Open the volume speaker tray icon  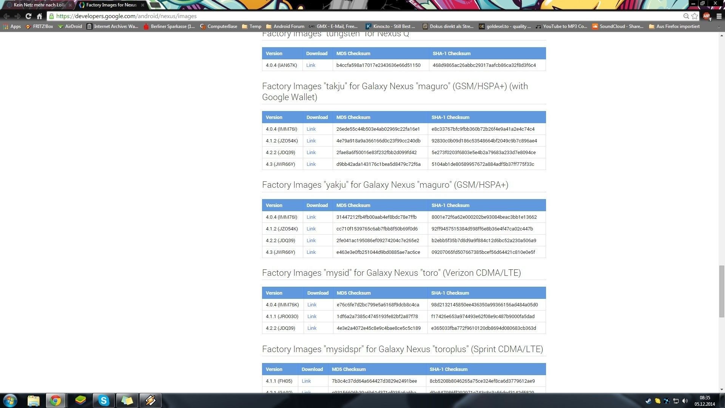tap(685, 401)
